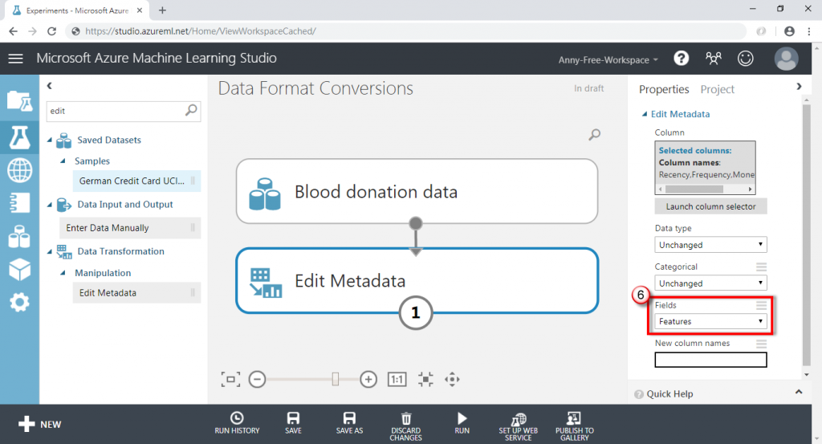Collapse Data Transformation tree node

click(x=50, y=251)
